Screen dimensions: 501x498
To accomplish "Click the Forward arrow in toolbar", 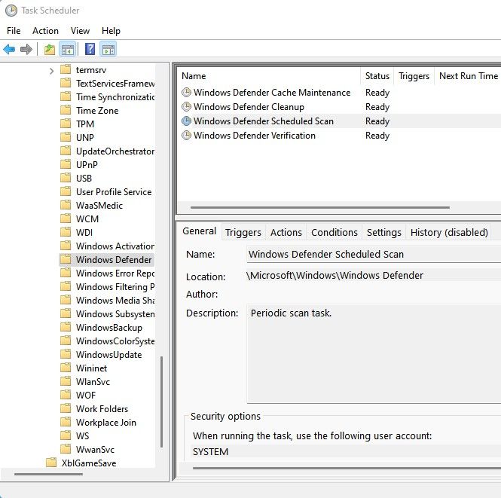I will [x=26, y=50].
